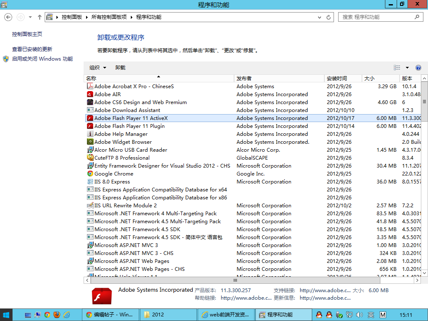Viewport: 428px width, 321px height.
Task: Open the 组织 dropdown menu
Action: coord(98,68)
